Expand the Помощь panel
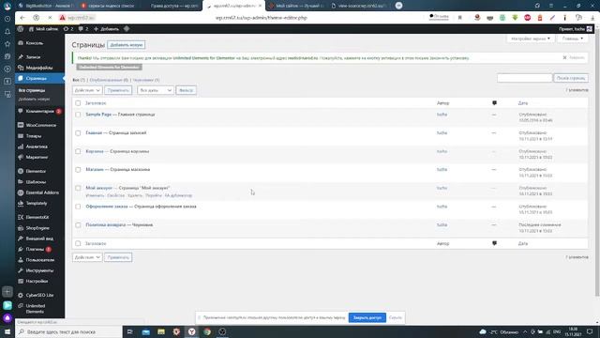The image size is (600, 338). (x=573, y=38)
